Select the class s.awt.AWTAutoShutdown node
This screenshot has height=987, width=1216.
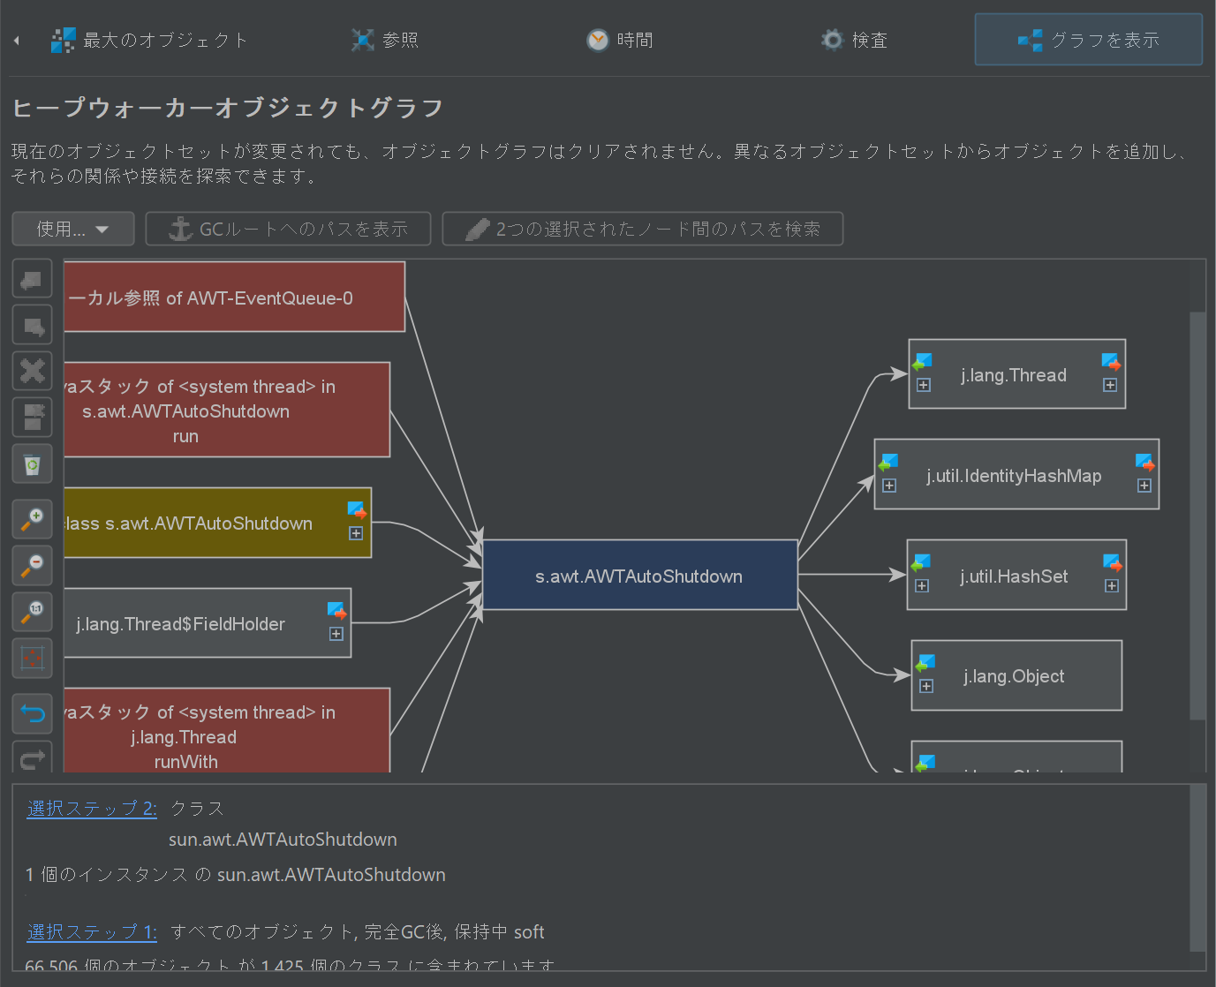(217, 523)
